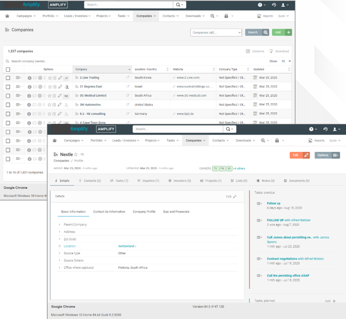Open the Show 10 rows-per-page dropdown
Screen dimensions: 346x319
[x=285, y=61]
